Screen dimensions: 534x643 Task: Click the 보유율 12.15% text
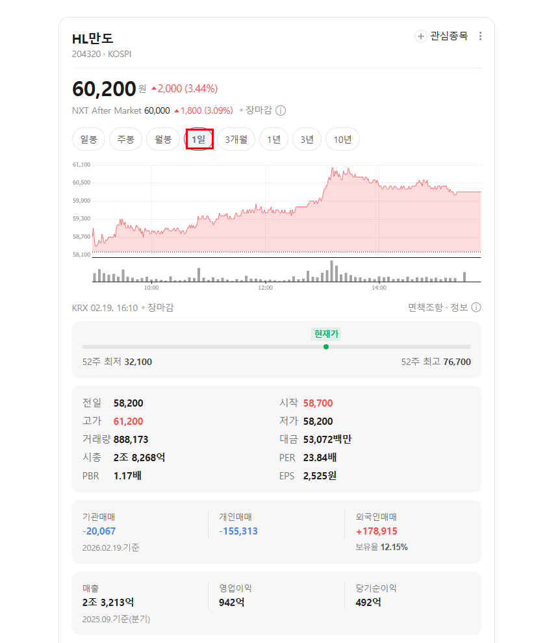[381, 547]
